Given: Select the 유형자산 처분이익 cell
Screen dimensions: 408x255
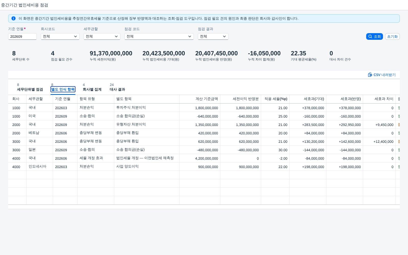Looking at the screenshot, I should [x=147, y=124].
